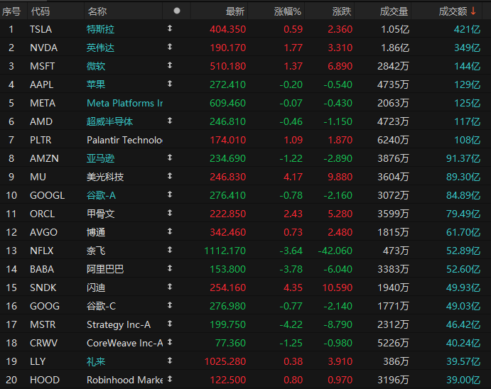Click the up-down arrow icon in GOOGL row
Image resolution: width=491 pixels, height=389 pixels.
[170, 194]
